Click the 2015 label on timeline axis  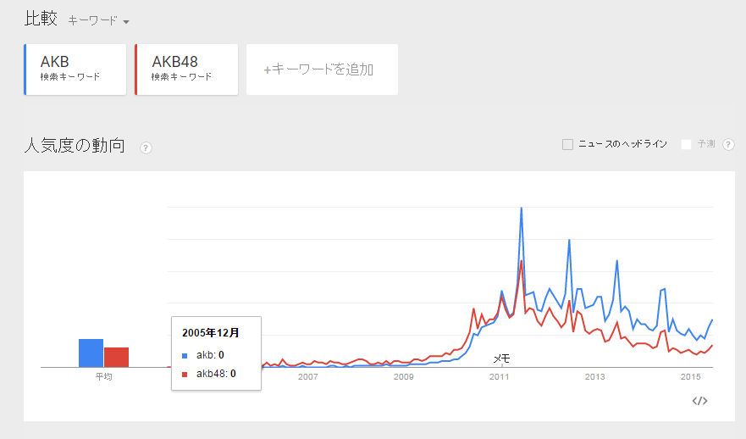coord(691,377)
